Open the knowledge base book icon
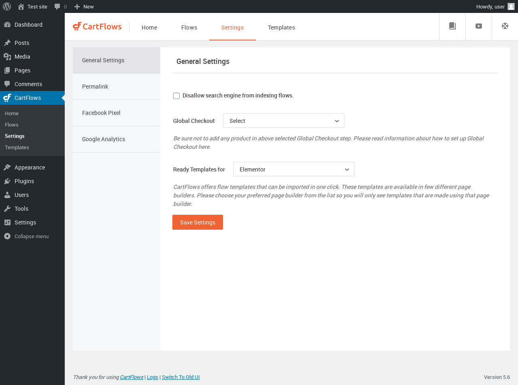 [x=452, y=26]
